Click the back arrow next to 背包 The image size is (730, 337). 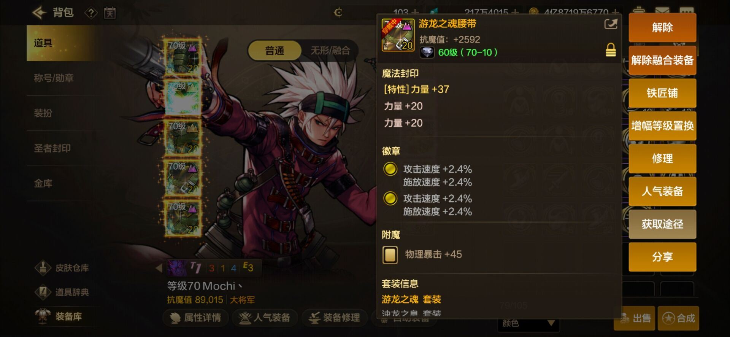(x=39, y=13)
